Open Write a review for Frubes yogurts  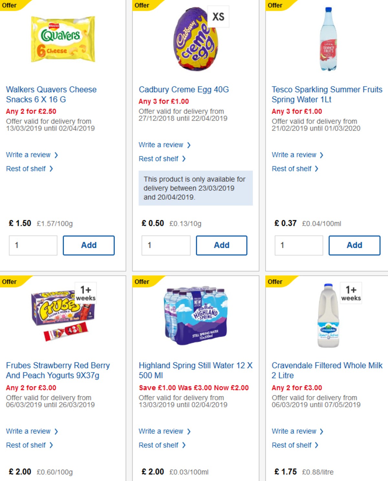pyautogui.click(x=29, y=431)
